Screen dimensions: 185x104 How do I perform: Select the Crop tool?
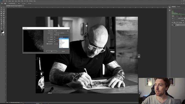tap(1, 12)
